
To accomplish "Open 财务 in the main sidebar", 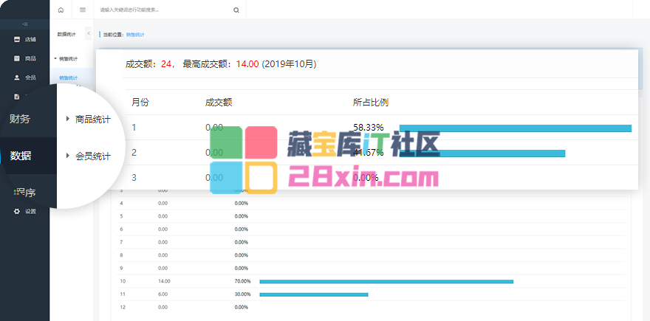I will [x=20, y=120].
